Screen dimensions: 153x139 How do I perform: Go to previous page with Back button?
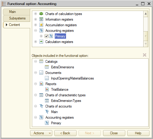pos(65,133)
